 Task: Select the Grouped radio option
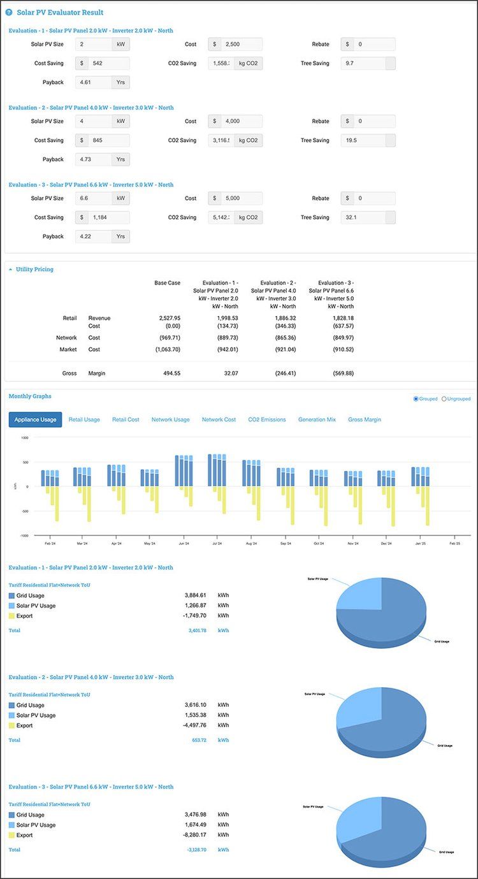click(416, 399)
